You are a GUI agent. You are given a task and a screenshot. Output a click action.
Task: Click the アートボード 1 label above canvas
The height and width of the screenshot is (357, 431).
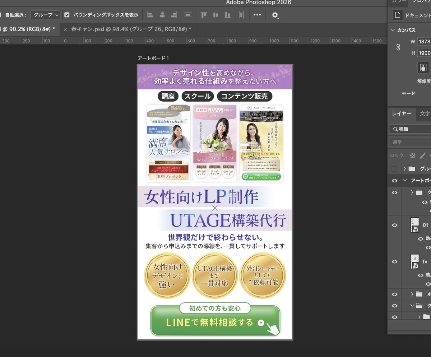pos(153,58)
